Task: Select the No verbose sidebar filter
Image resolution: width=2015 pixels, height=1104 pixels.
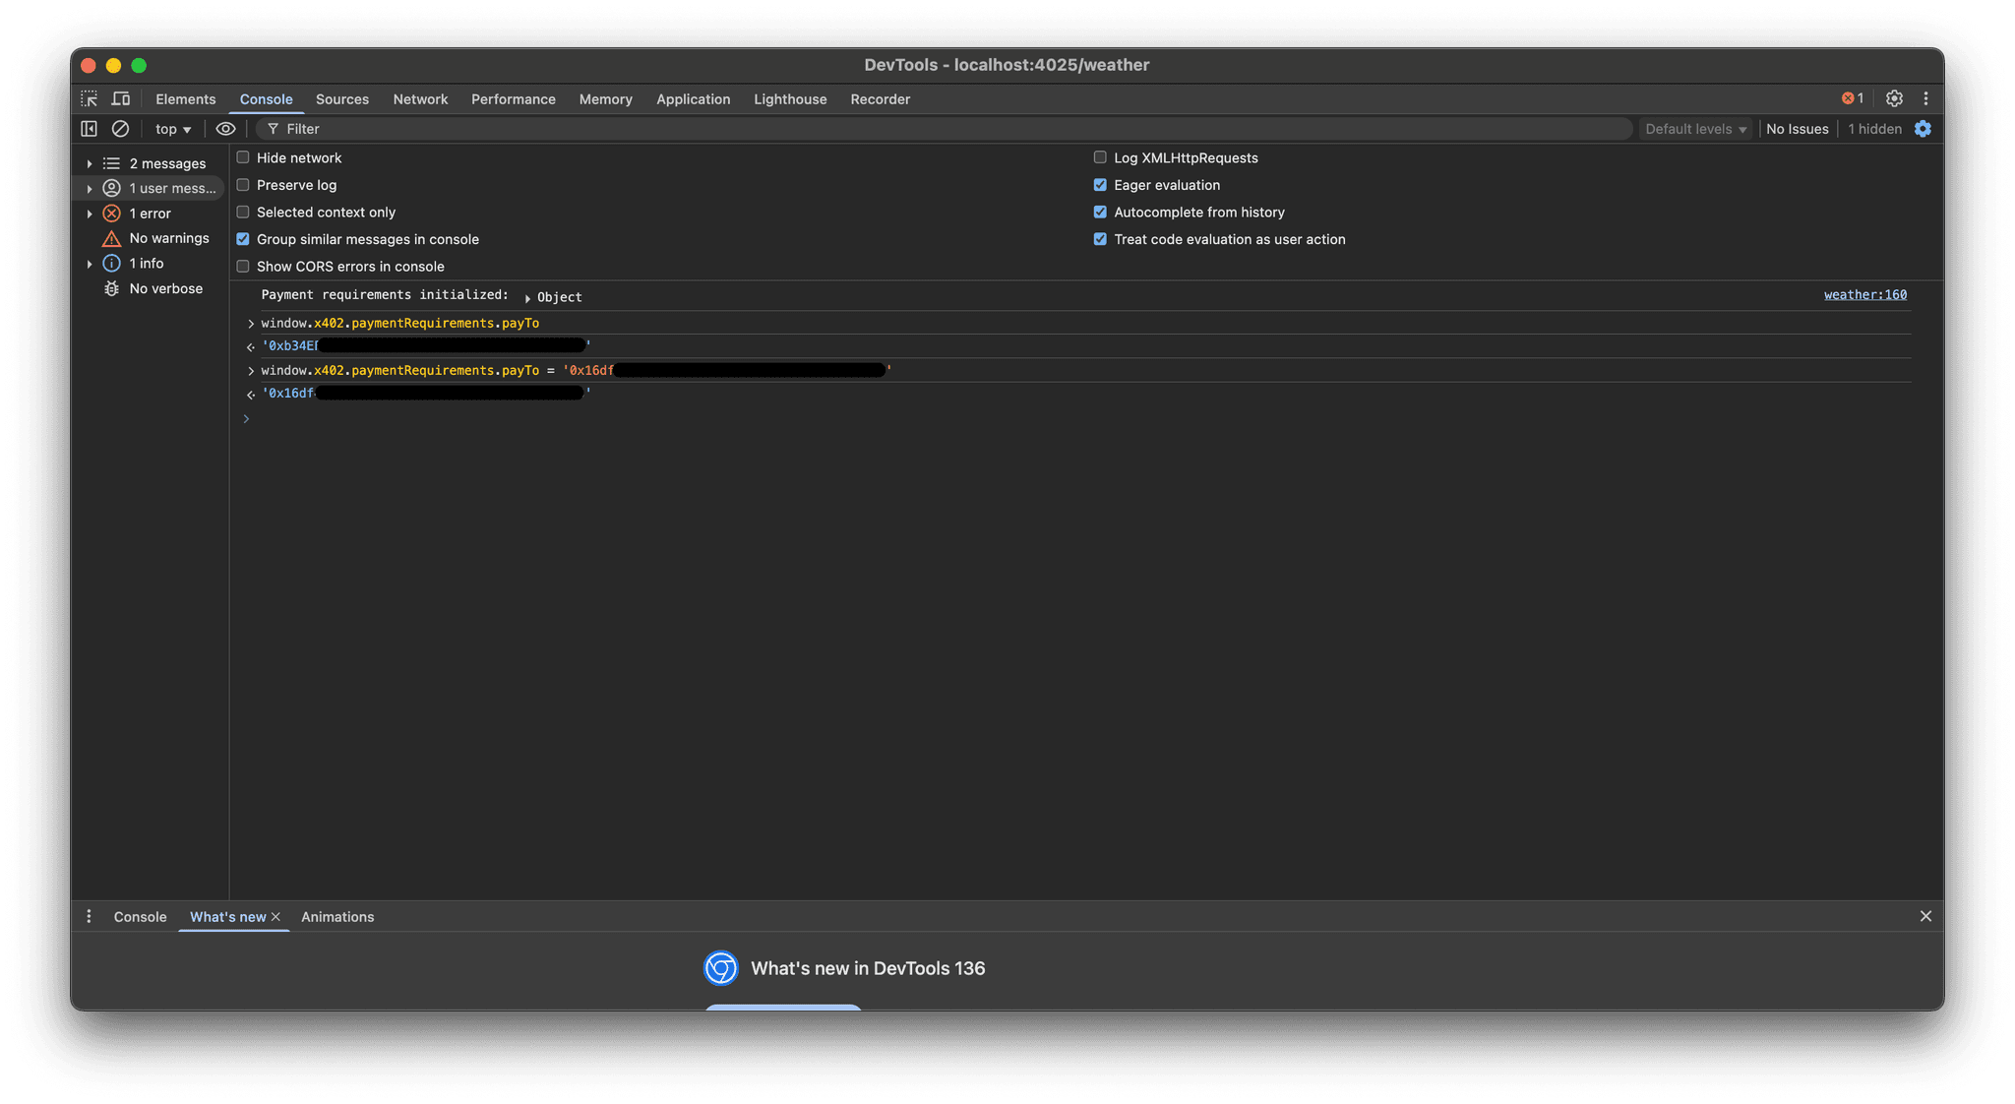Action: point(154,288)
